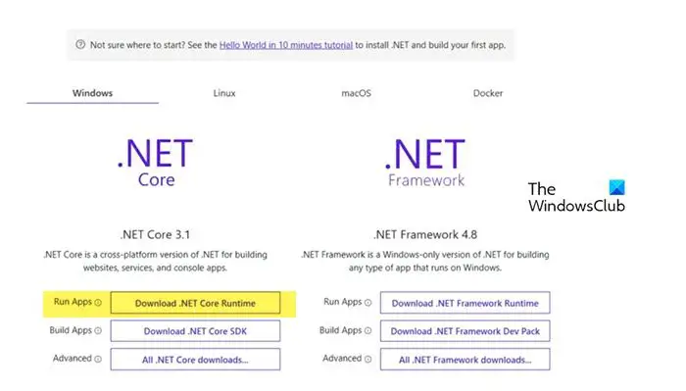686x391 pixels.
Task: Click info icon beside Framework Advanced
Action: pos(367,359)
